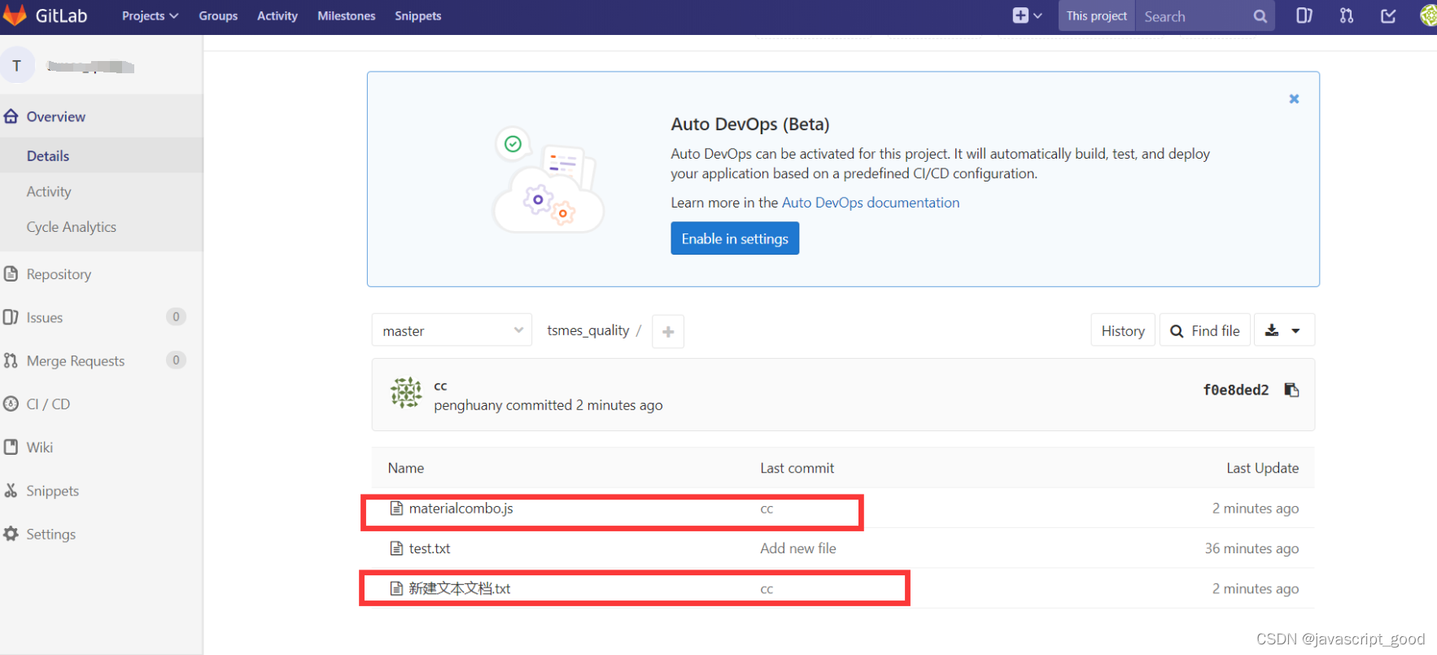This screenshot has height=655, width=1437.
Task: Click the Overview home icon
Action: tap(11, 116)
